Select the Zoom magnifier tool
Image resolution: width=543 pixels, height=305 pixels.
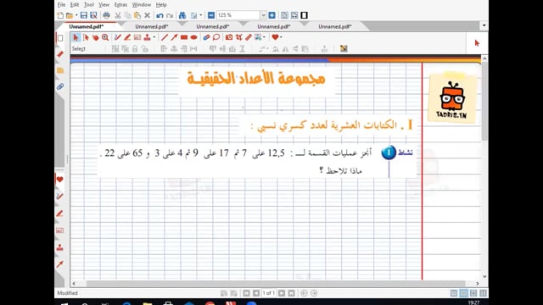coord(105,37)
